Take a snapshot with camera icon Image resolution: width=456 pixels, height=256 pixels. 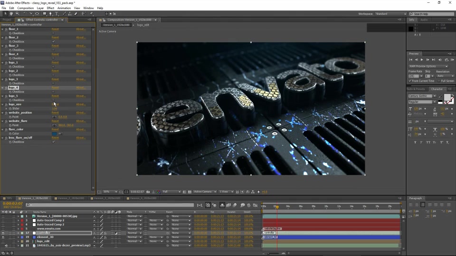pos(148,192)
